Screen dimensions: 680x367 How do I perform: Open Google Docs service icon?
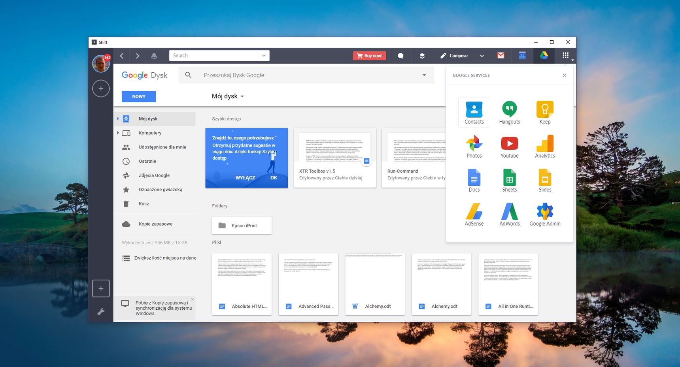(474, 181)
